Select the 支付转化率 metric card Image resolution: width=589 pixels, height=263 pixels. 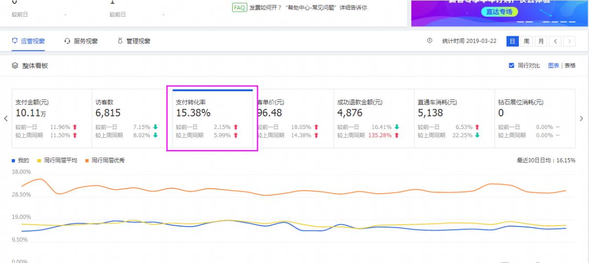pos(212,118)
